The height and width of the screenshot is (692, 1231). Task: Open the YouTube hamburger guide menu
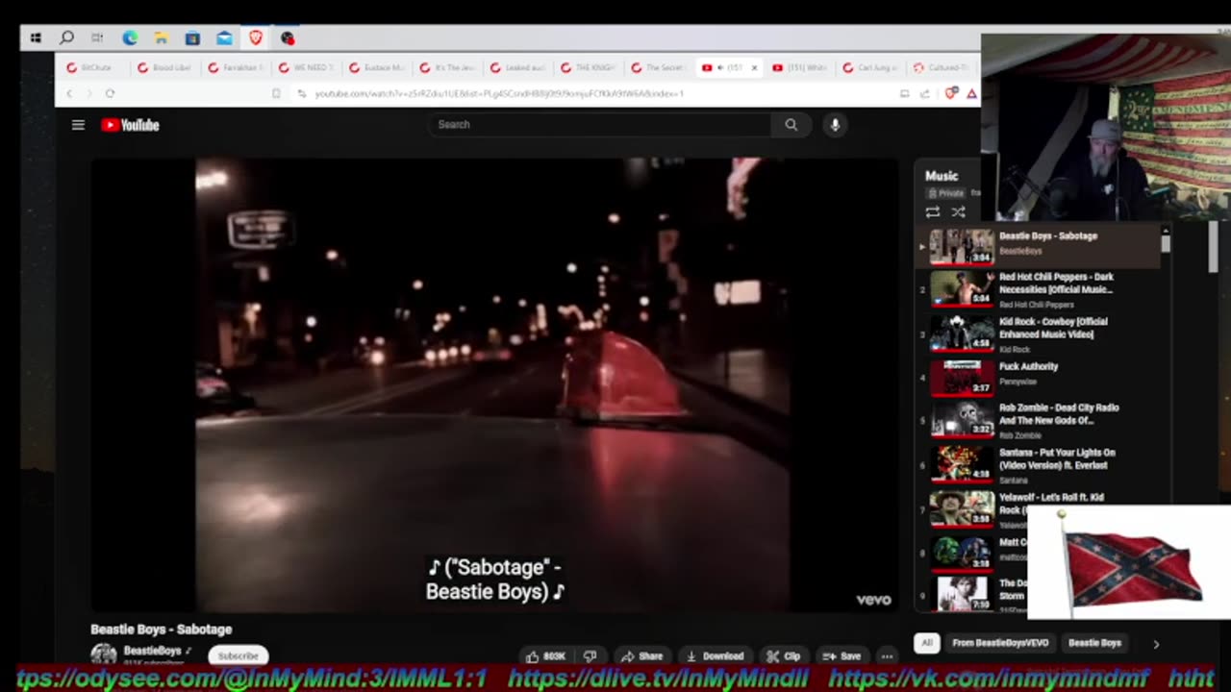(78, 125)
